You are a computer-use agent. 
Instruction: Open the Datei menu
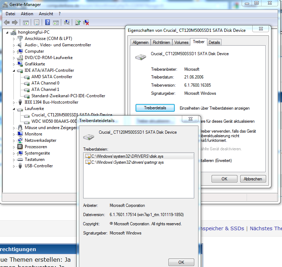[x=10, y=14]
